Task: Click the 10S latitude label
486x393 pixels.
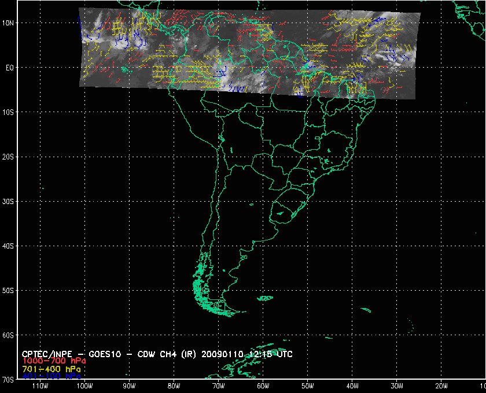Action: [8, 112]
